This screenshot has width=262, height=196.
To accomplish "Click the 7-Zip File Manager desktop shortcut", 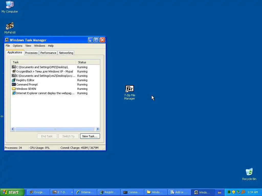I will pos(129,93).
